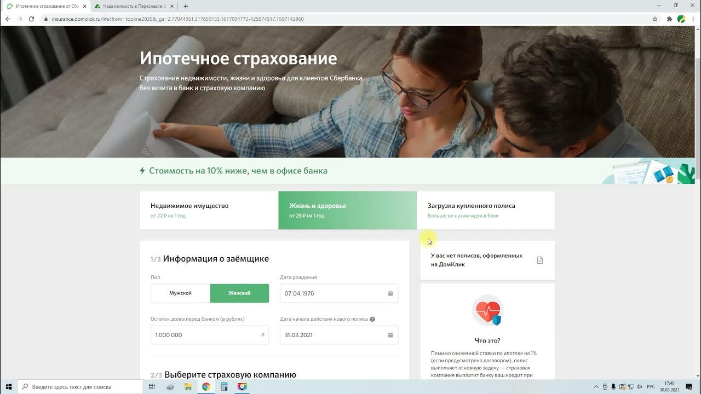Open calendar for policy start date
701x394 pixels.
pyautogui.click(x=390, y=335)
